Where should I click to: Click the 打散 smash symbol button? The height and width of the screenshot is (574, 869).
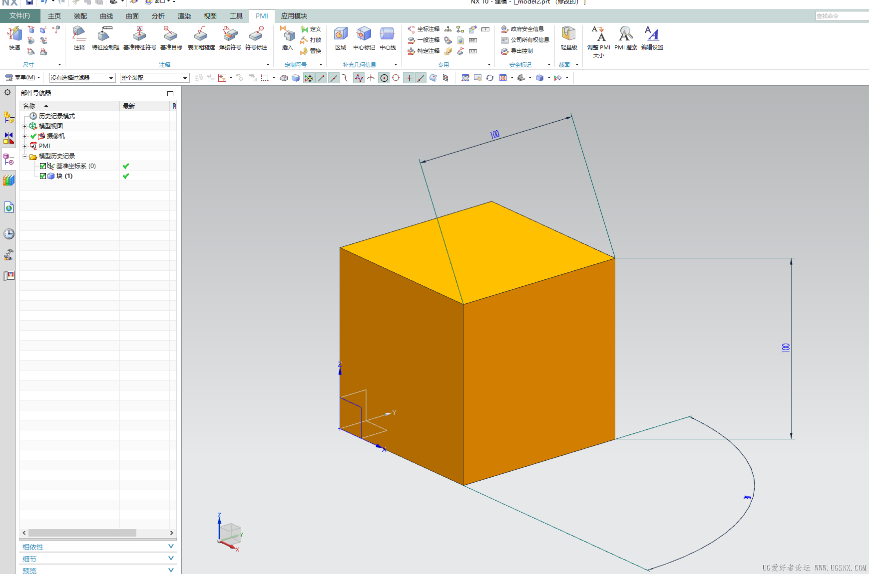(x=311, y=40)
